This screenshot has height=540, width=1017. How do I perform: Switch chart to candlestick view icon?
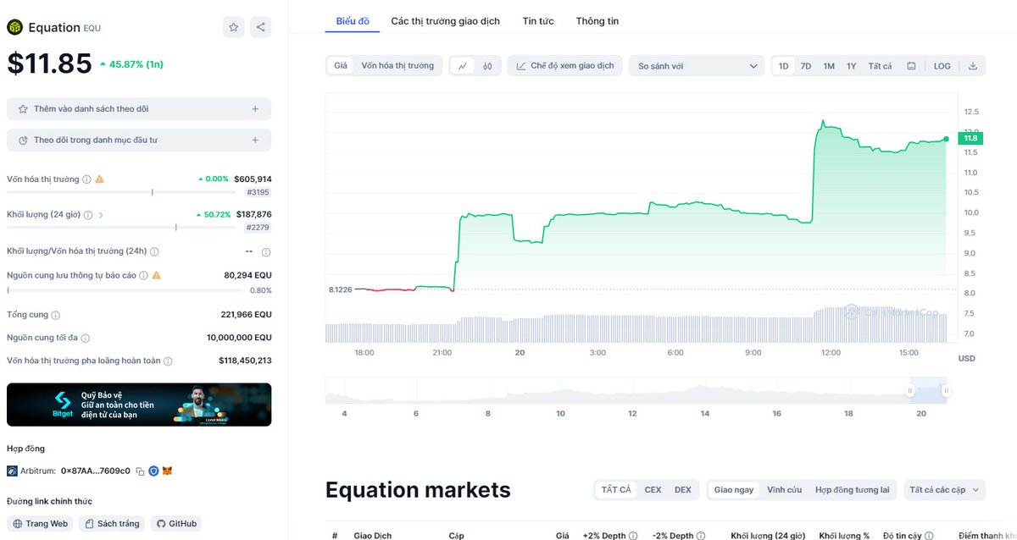(487, 66)
